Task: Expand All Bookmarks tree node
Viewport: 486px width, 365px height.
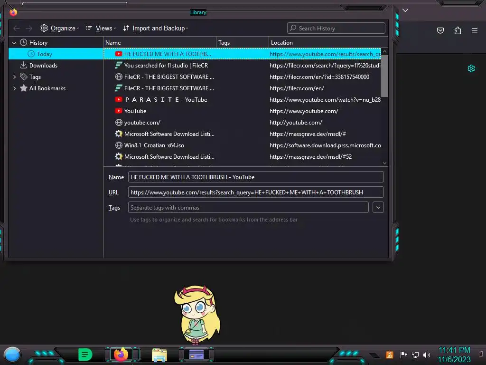Action: tap(14, 88)
